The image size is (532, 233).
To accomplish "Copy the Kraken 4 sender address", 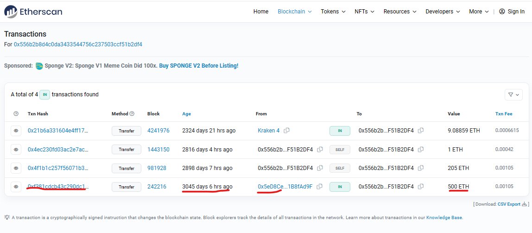I will tap(287, 131).
